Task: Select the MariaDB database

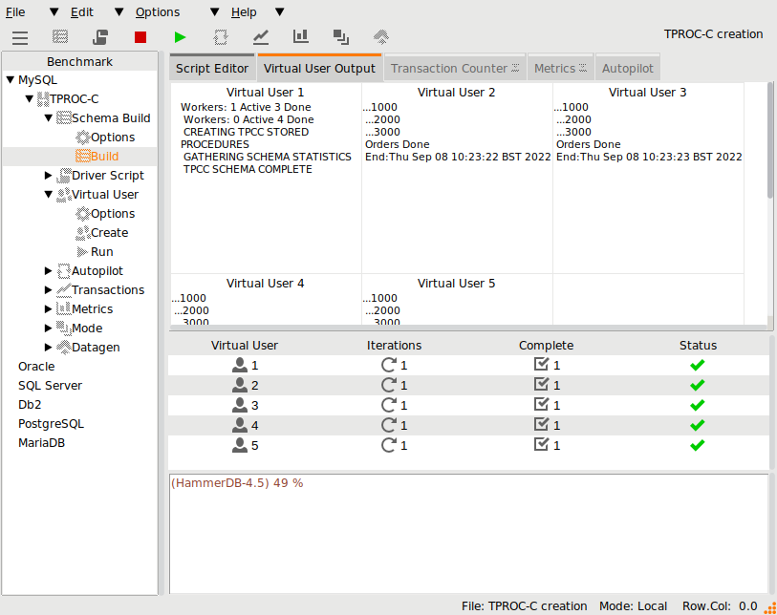Action: (x=42, y=443)
